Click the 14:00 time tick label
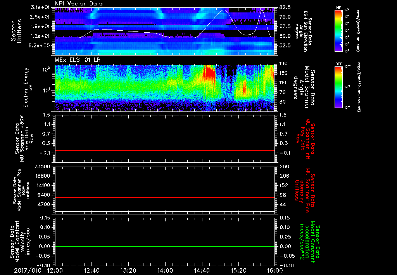 pos(165,270)
